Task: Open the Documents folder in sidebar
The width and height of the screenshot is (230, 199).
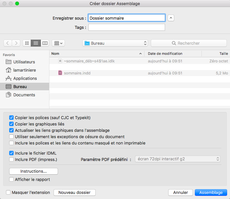Action: point(24,95)
